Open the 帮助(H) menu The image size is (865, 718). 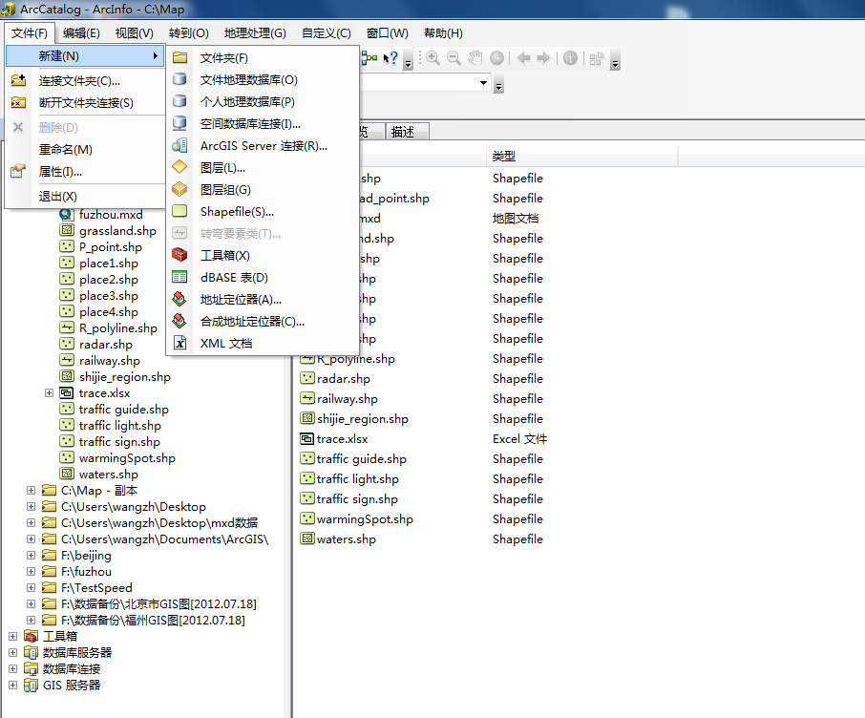coord(443,33)
